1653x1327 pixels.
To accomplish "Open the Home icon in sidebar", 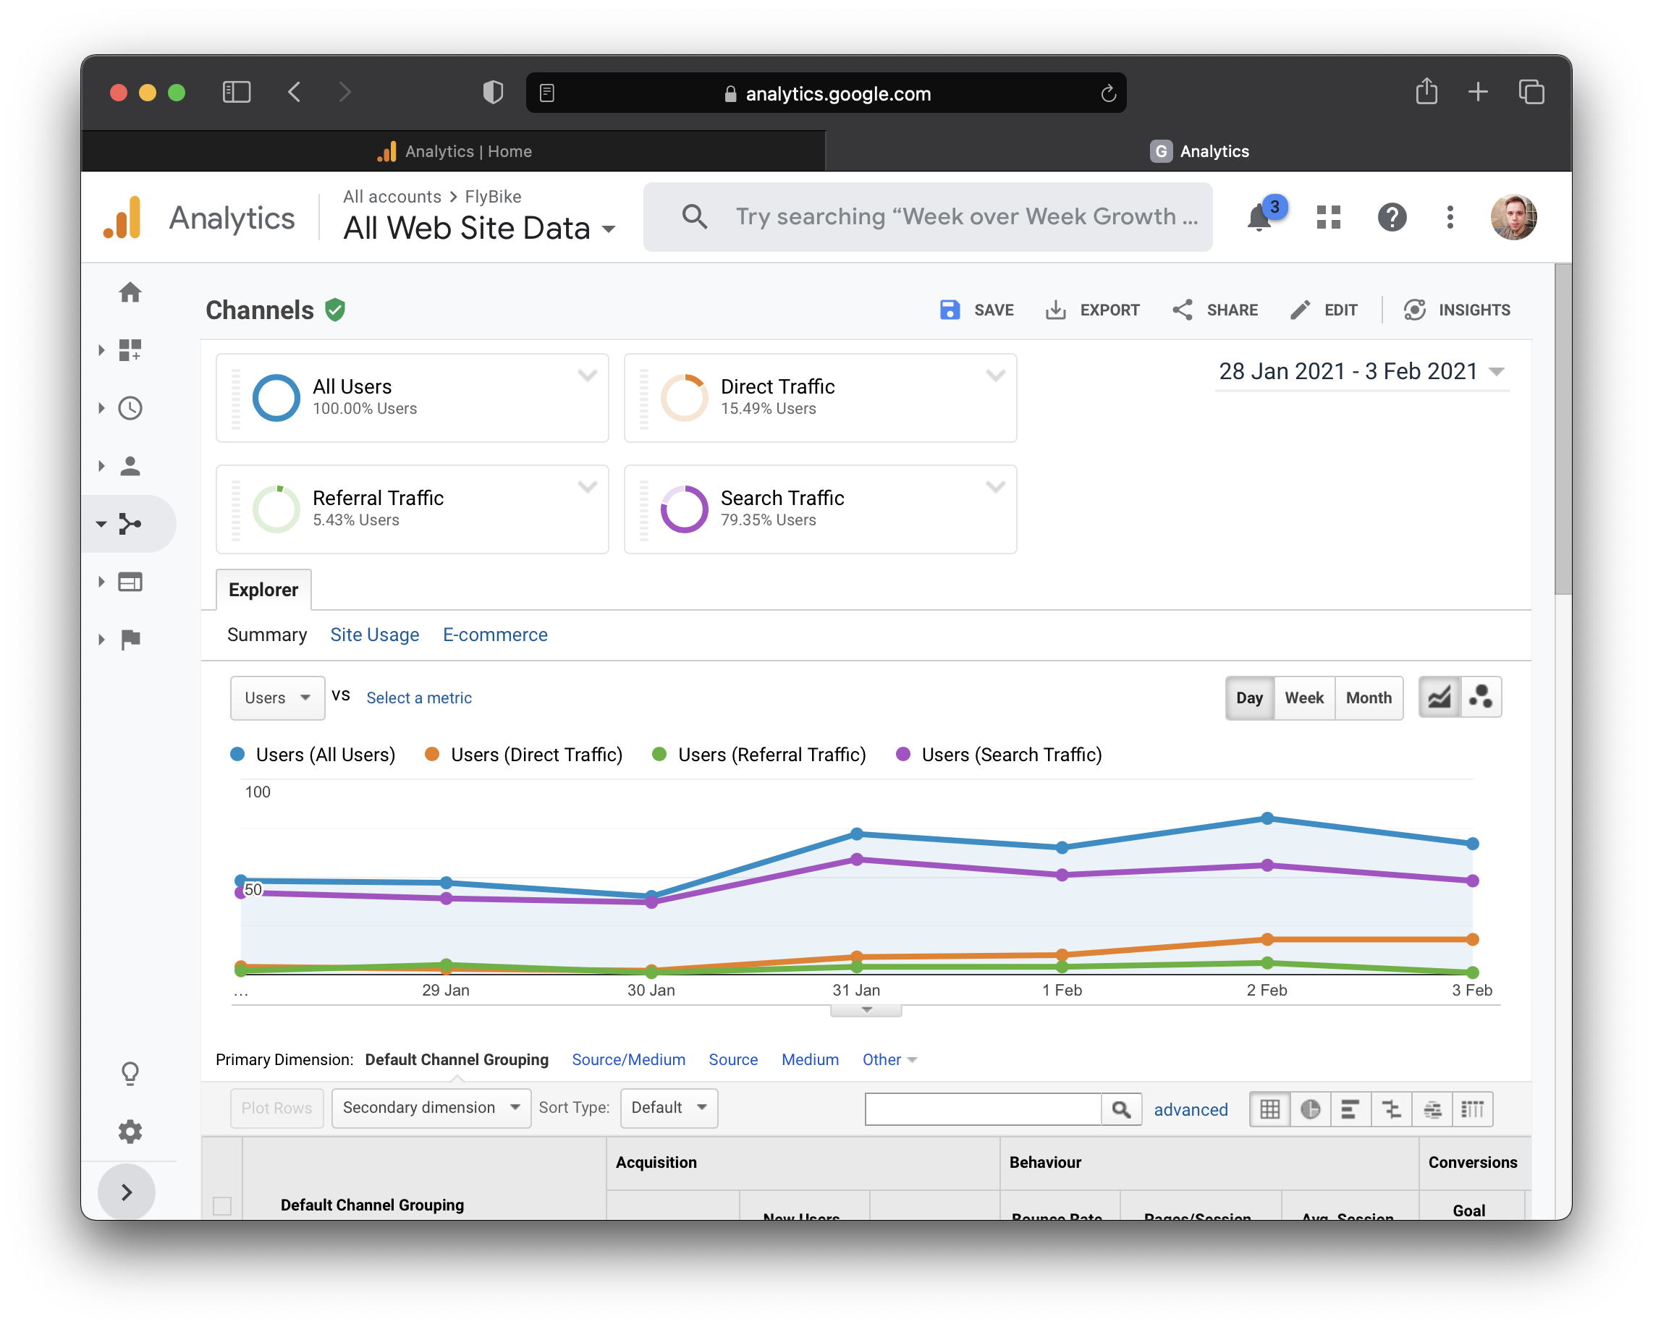I will 130,293.
